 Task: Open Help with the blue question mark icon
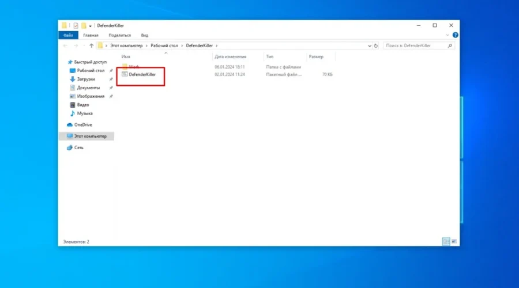(x=456, y=35)
